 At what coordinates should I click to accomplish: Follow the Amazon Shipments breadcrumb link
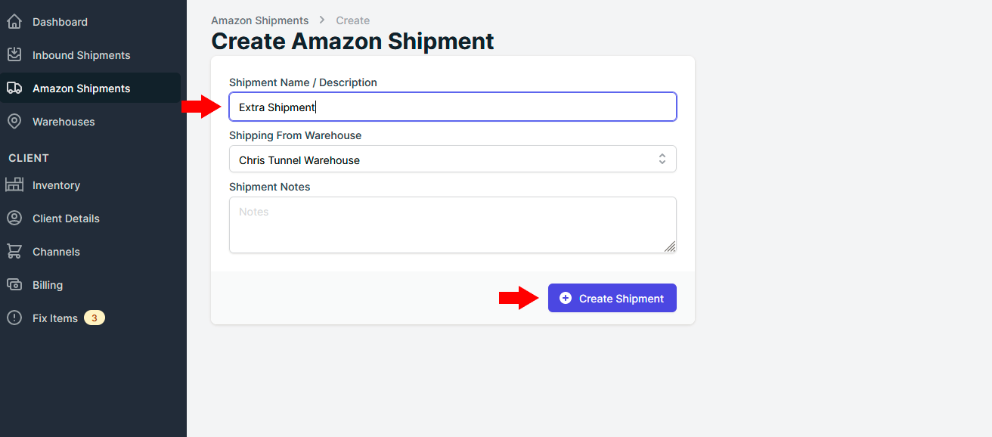(x=260, y=20)
